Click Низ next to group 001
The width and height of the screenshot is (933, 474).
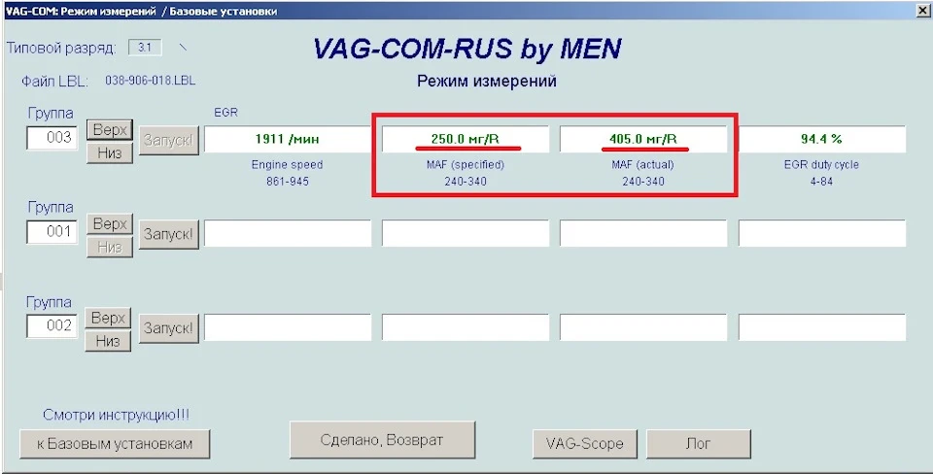point(110,247)
